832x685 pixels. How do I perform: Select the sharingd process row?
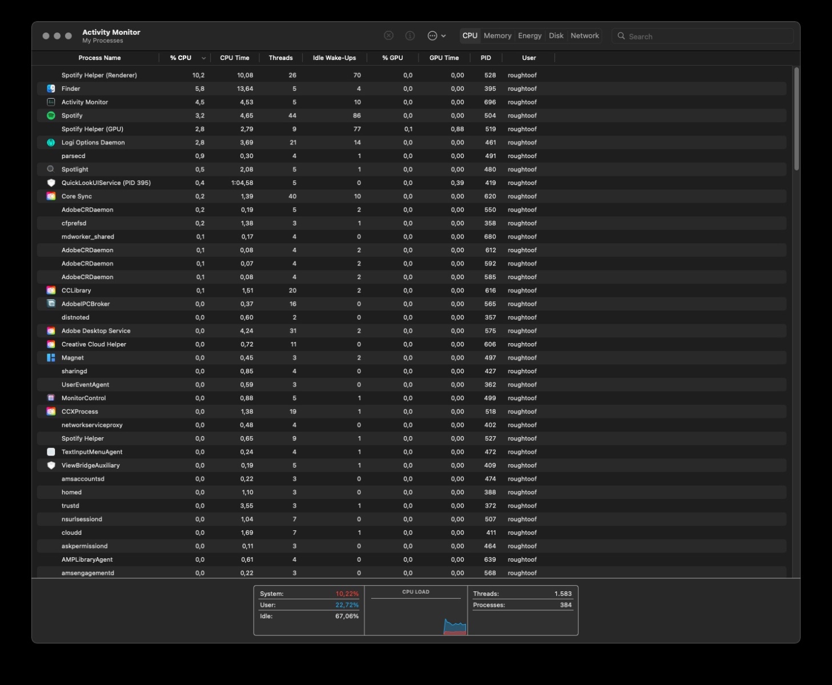point(412,371)
